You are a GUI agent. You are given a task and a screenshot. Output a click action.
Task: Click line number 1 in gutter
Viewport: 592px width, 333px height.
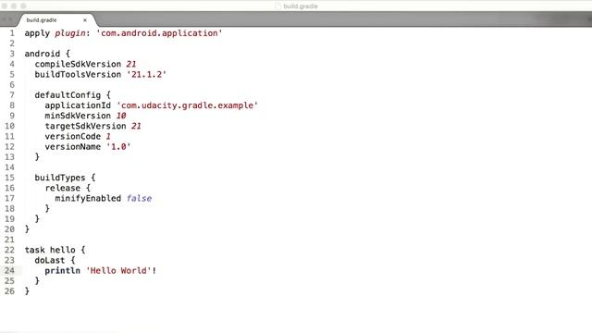[12, 33]
